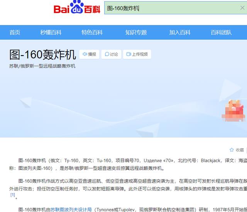The width and height of the screenshot is (247, 212).
Task: Open 加入百科 navigation item
Action: 180,32
